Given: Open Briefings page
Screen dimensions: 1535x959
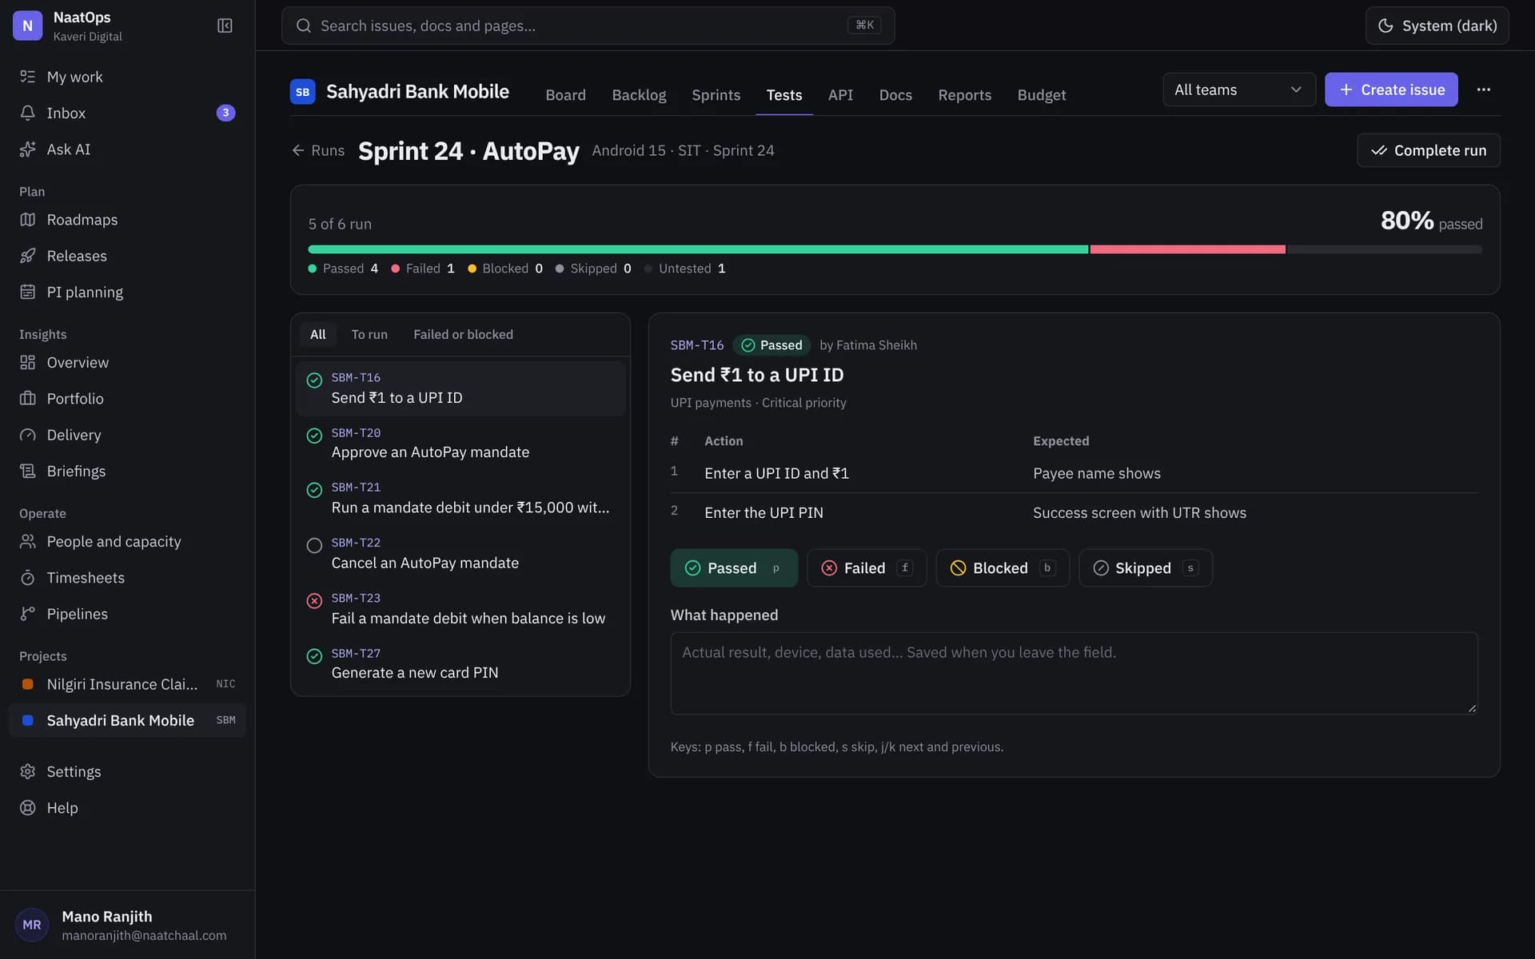Looking at the screenshot, I should click(x=127, y=471).
